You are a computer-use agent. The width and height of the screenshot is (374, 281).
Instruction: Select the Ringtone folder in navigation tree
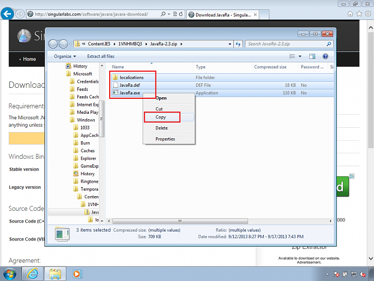pos(86,182)
